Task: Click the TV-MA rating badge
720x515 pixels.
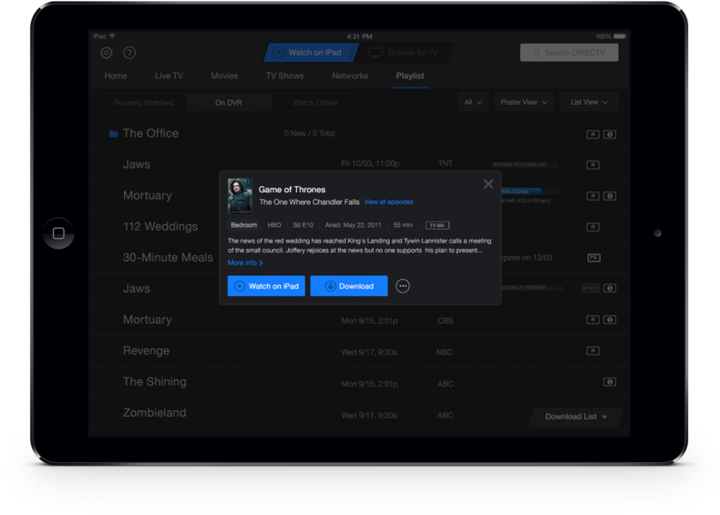Action: pyautogui.click(x=437, y=225)
